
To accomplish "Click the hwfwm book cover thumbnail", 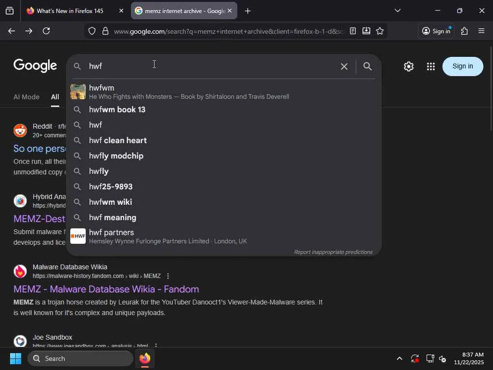I will tap(78, 92).
